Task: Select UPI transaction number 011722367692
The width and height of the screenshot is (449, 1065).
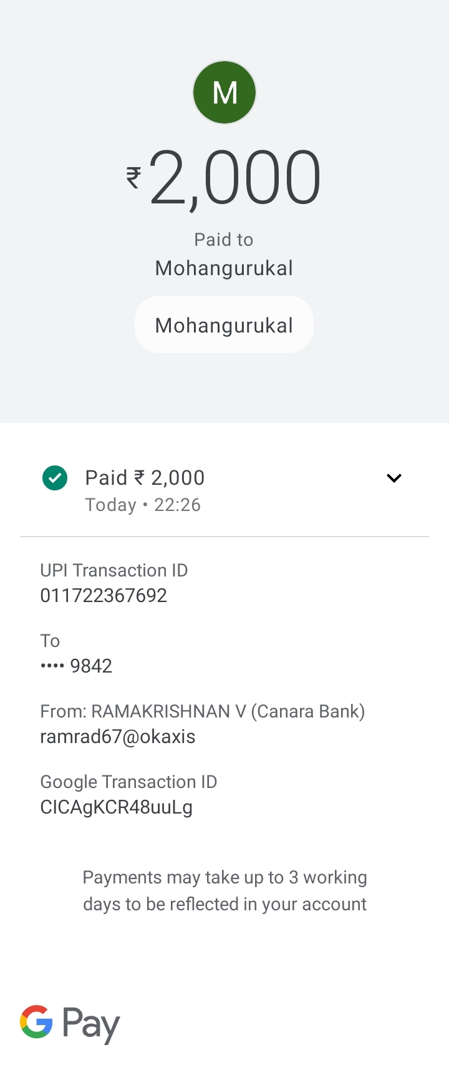Action: [x=104, y=596]
